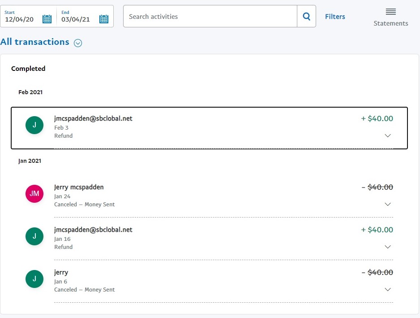Open the End date calendar picker

click(x=104, y=19)
